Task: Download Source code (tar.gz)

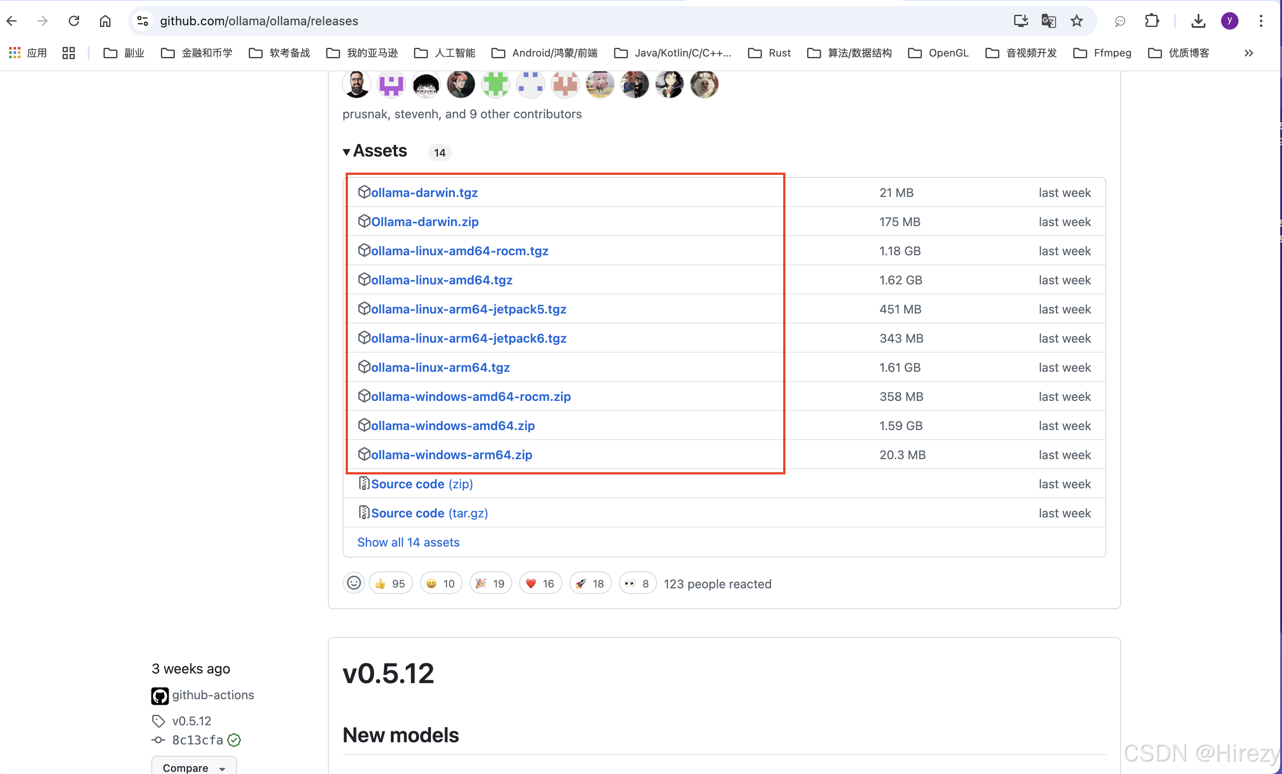Action: [x=429, y=513]
